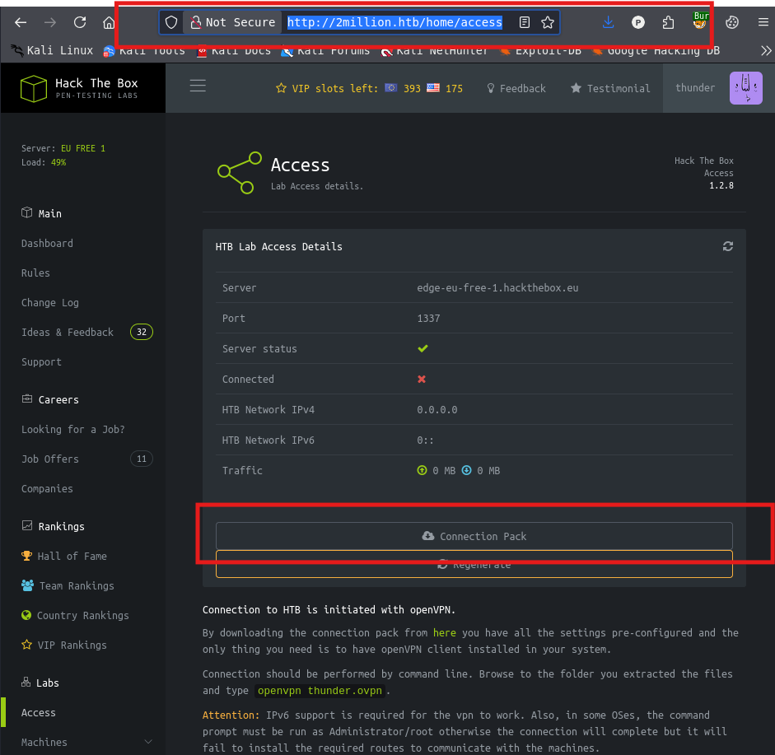Open Support in the sidebar
The height and width of the screenshot is (755, 775).
coord(41,361)
